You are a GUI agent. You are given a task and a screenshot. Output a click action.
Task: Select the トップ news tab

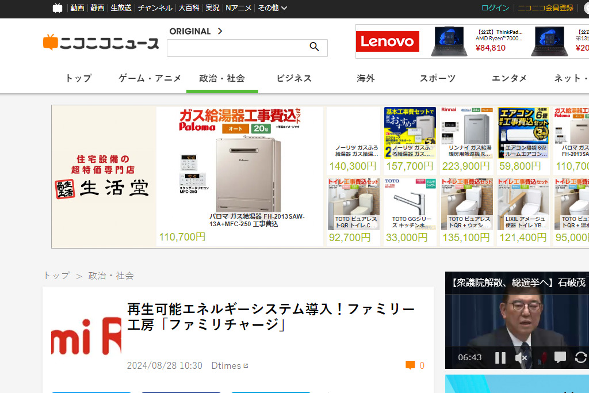[x=78, y=78]
